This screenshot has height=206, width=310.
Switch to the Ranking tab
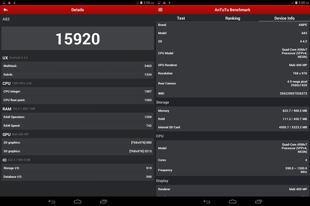click(x=233, y=18)
